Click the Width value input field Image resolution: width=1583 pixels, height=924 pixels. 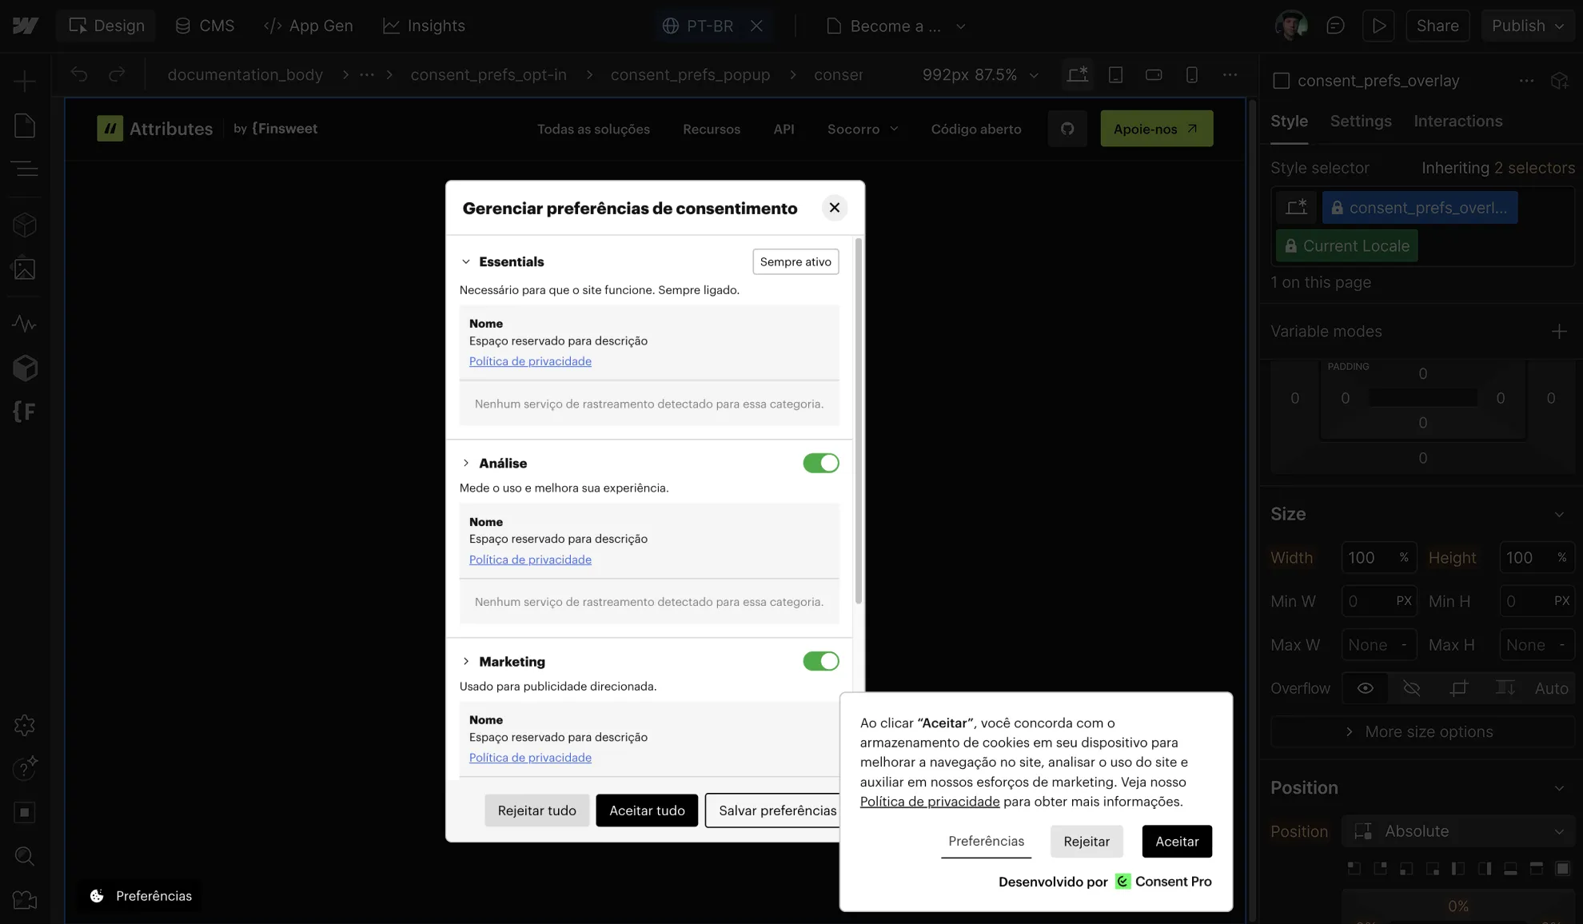point(1367,558)
